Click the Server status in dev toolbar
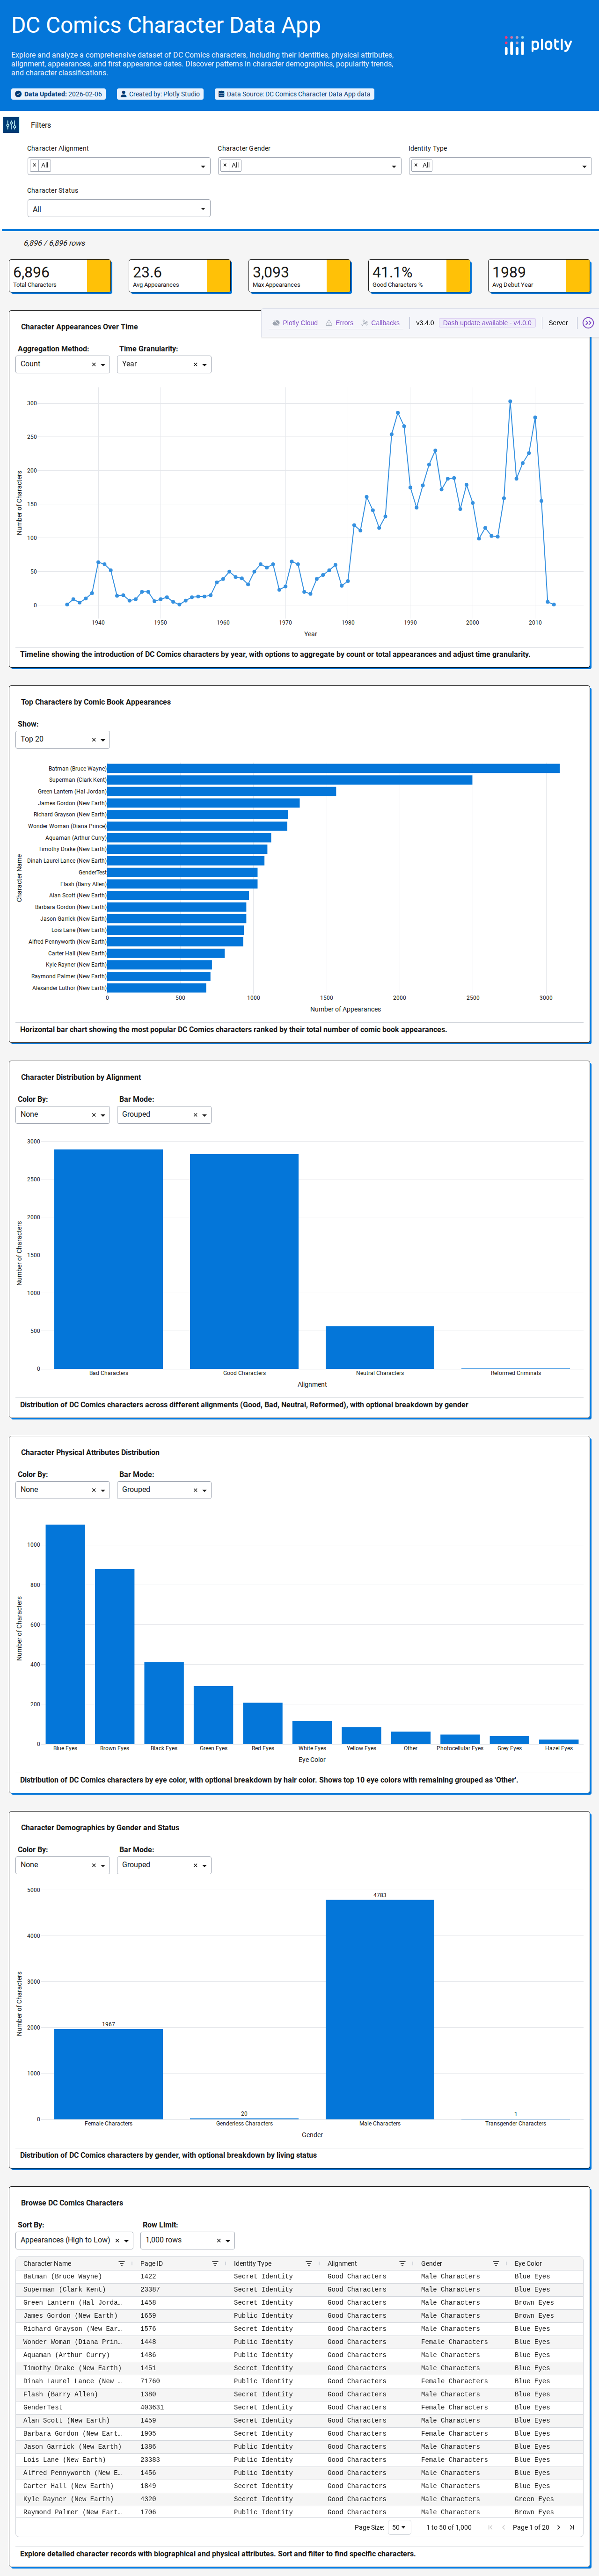The width and height of the screenshot is (599, 2576). pyautogui.click(x=558, y=323)
